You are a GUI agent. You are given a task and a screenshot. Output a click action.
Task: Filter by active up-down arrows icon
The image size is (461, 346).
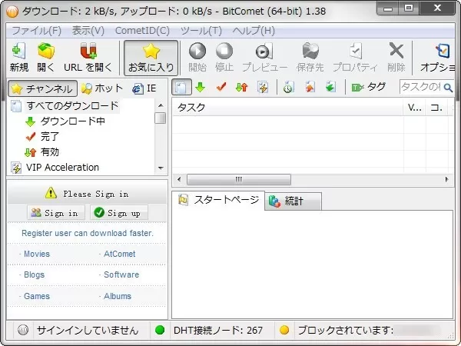(242, 87)
